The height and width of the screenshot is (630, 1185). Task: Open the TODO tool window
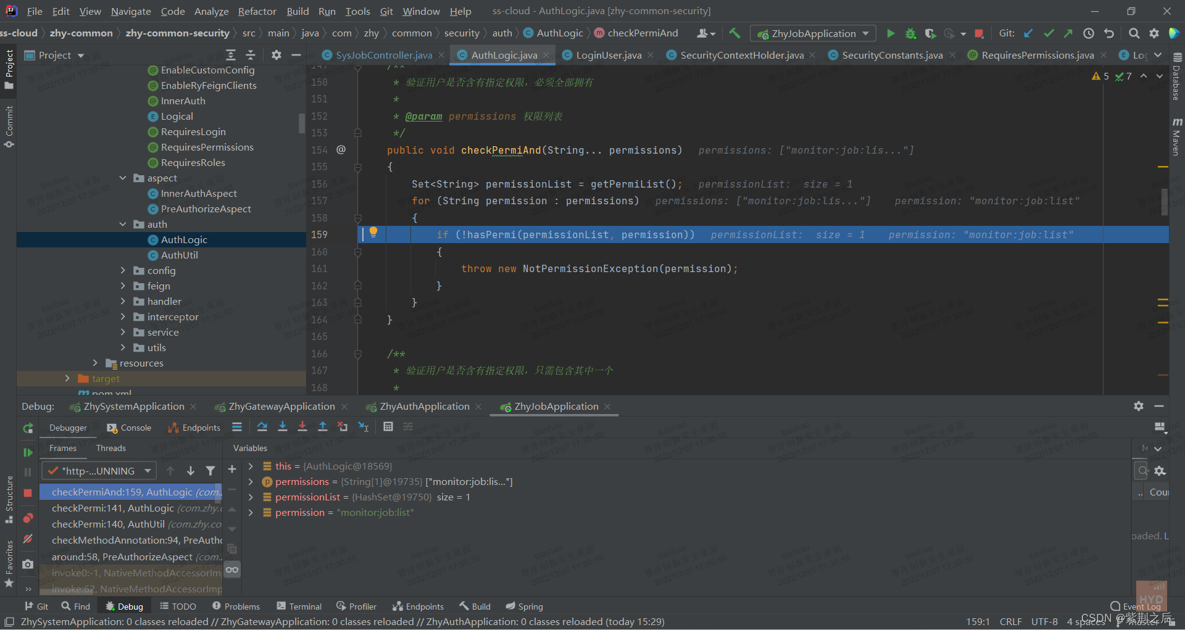[178, 607]
